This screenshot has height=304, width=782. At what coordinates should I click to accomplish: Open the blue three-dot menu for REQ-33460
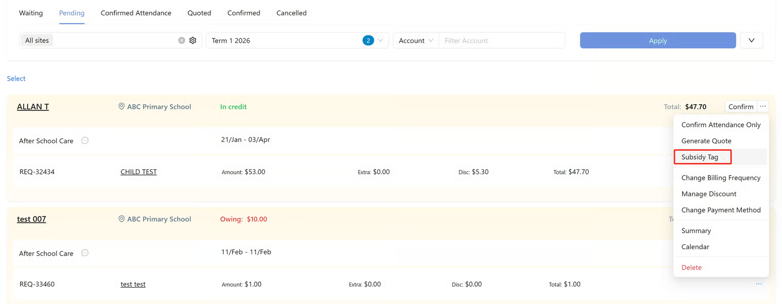click(x=759, y=284)
